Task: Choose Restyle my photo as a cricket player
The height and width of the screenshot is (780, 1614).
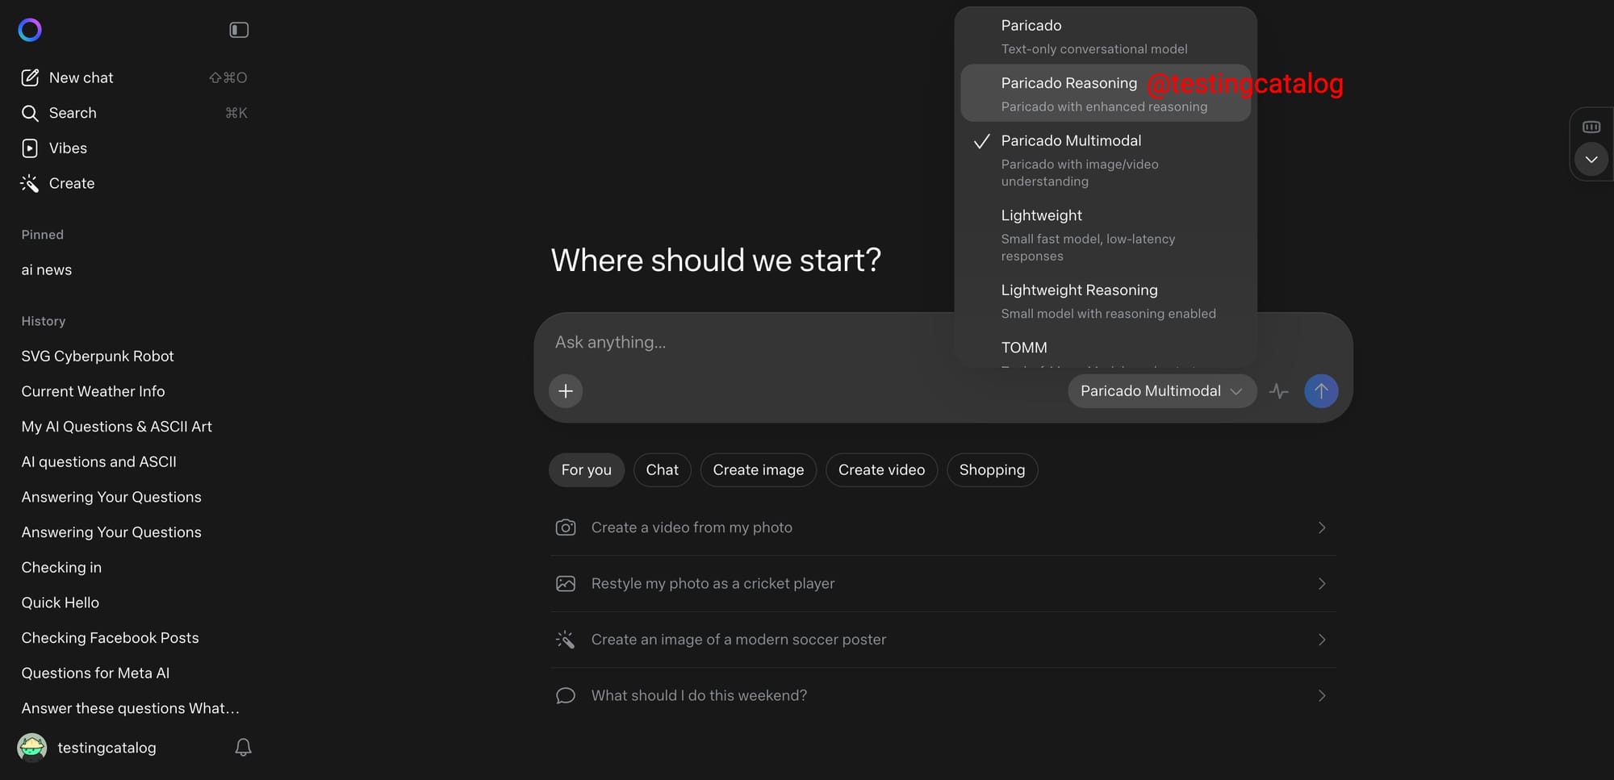Action: [943, 583]
